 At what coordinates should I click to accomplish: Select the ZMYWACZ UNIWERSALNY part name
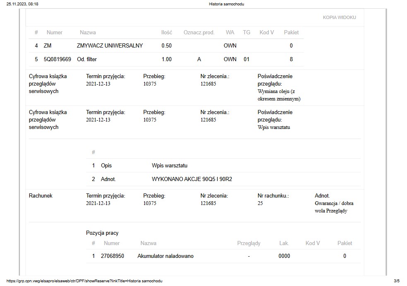(110, 45)
